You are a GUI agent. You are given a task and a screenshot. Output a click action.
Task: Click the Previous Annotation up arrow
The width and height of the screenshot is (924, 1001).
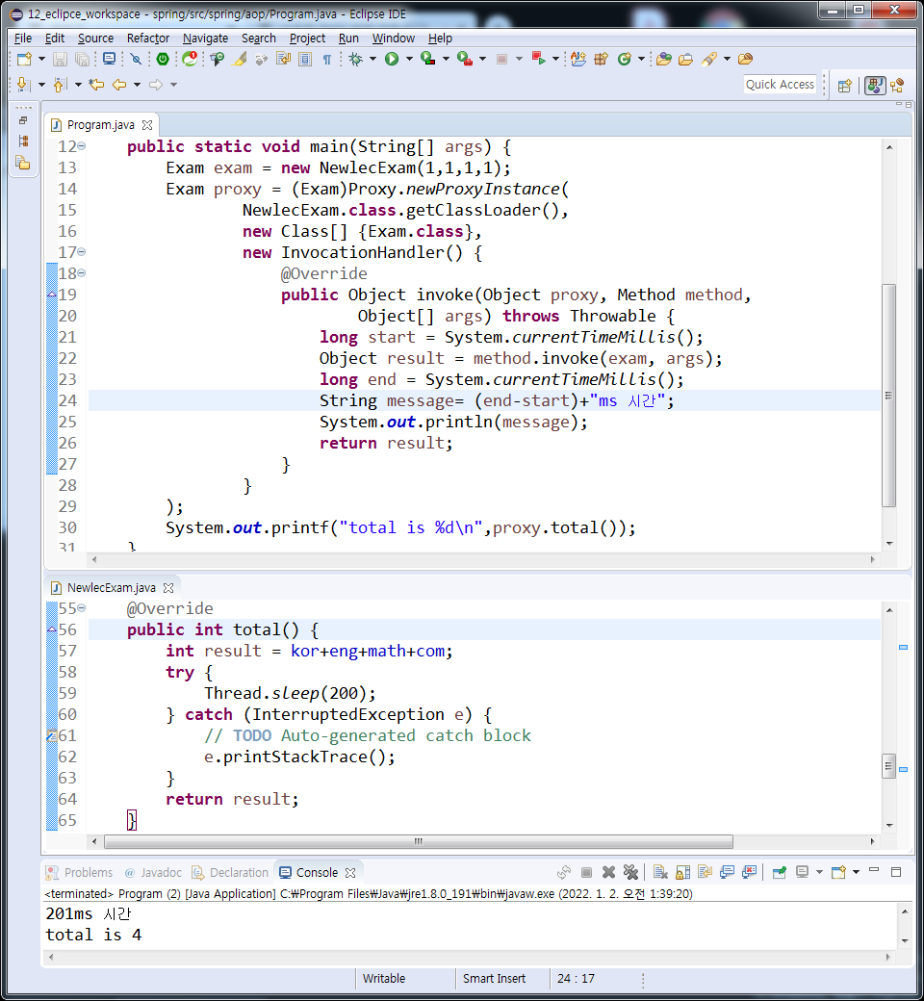[x=60, y=85]
